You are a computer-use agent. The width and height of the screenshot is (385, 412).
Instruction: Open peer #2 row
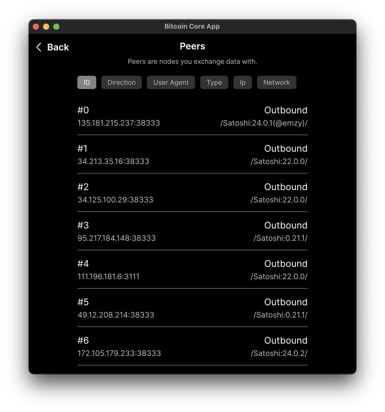tap(193, 193)
